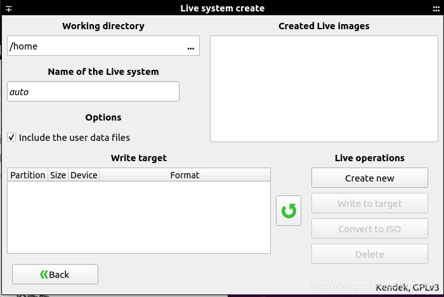
Task: Open the window menu icon in title bar
Action: (9, 9)
